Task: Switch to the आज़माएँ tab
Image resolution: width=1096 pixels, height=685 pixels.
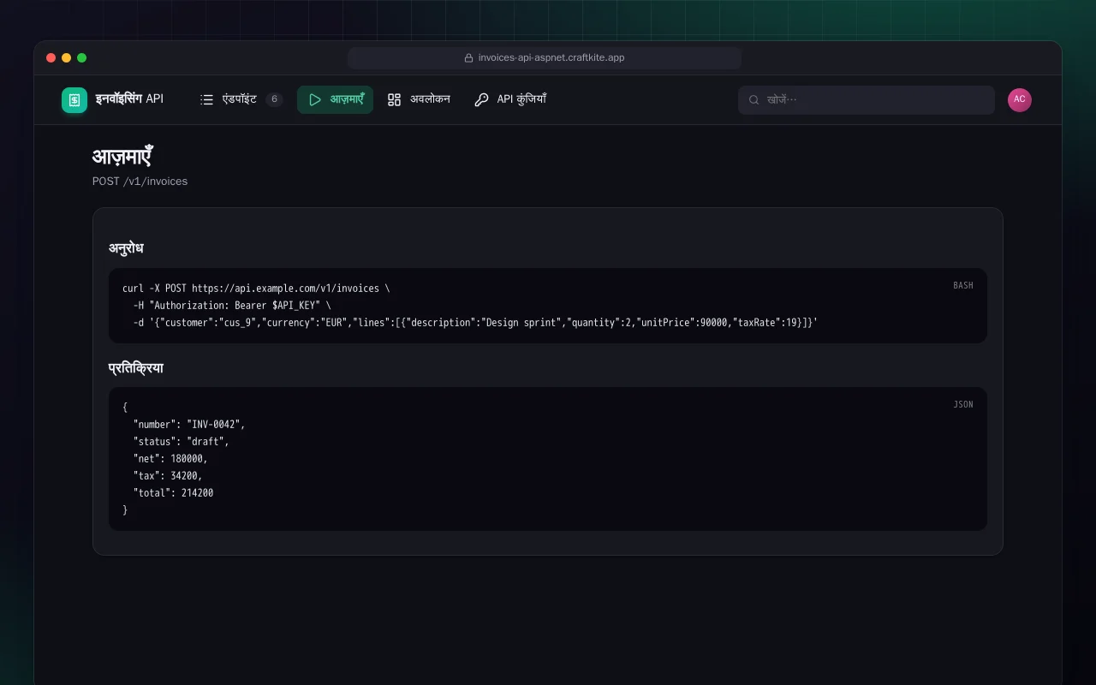Action: click(x=335, y=99)
